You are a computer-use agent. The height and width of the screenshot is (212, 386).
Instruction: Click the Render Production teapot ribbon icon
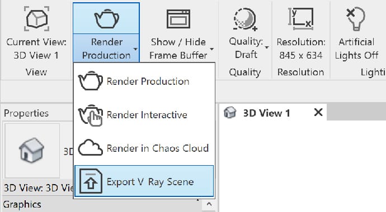pos(106,18)
